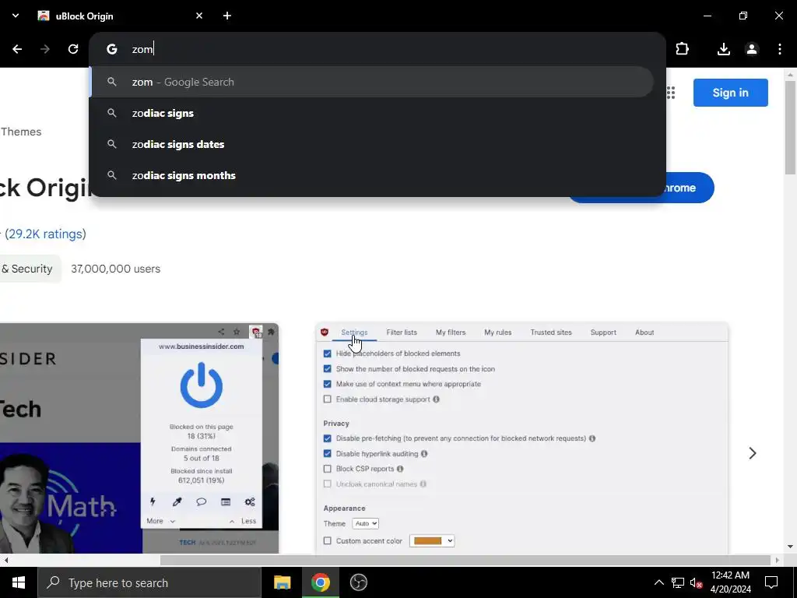797x598 pixels.
Task: Click the Support tab in screenshot
Action: pyautogui.click(x=603, y=332)
